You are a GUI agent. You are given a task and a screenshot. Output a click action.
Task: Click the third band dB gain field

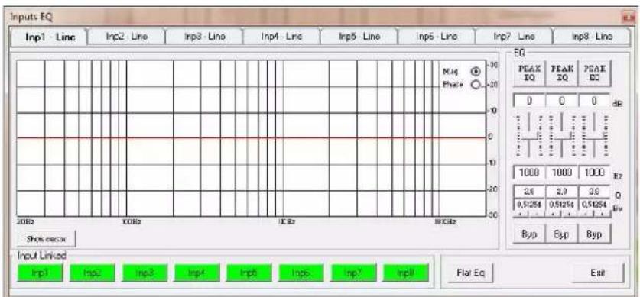(594, 101)
